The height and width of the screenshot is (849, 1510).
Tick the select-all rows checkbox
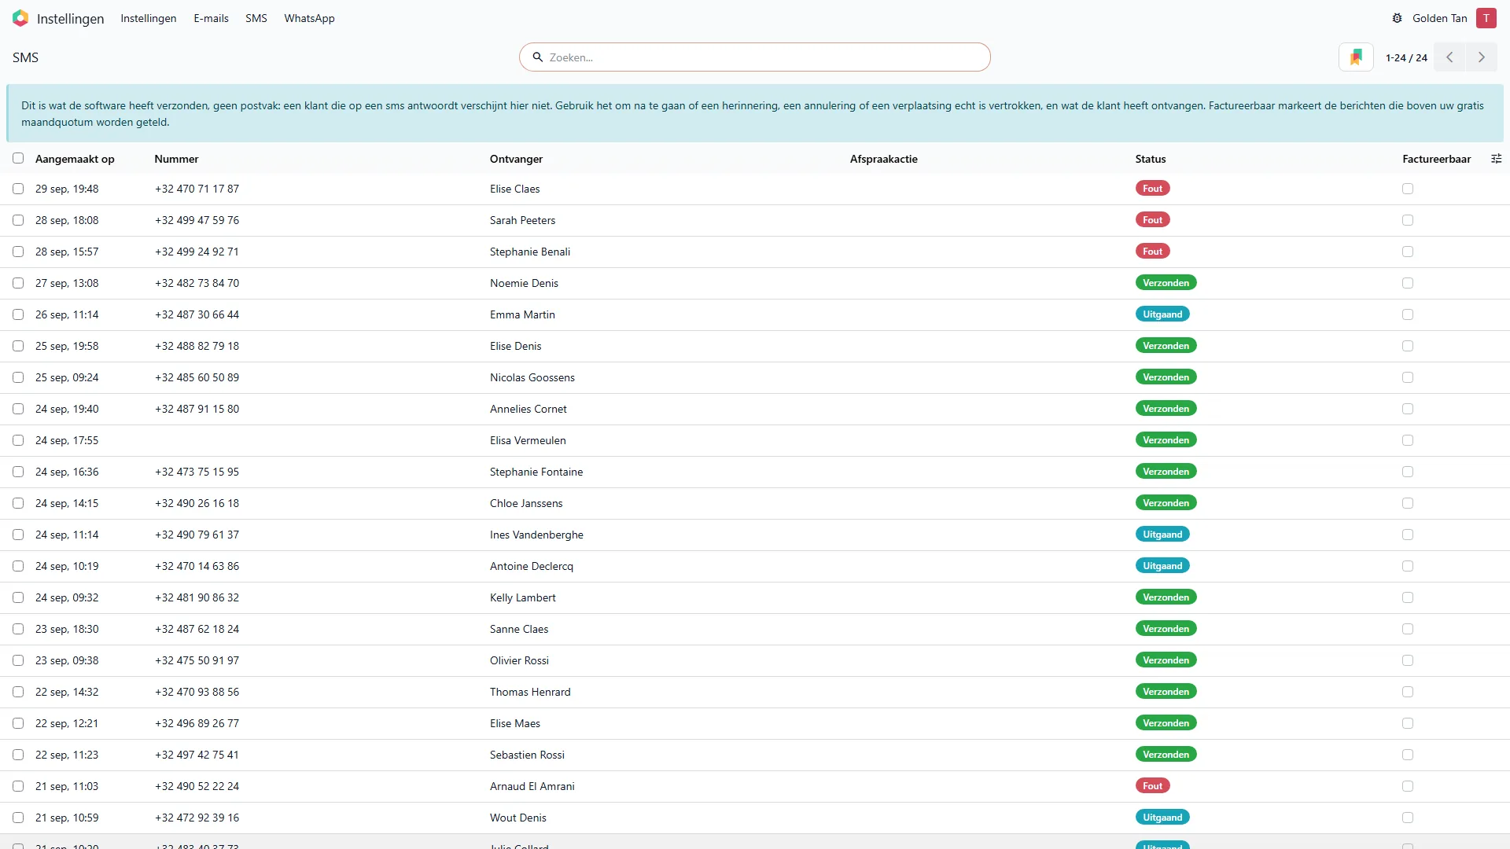pos(18,158)
